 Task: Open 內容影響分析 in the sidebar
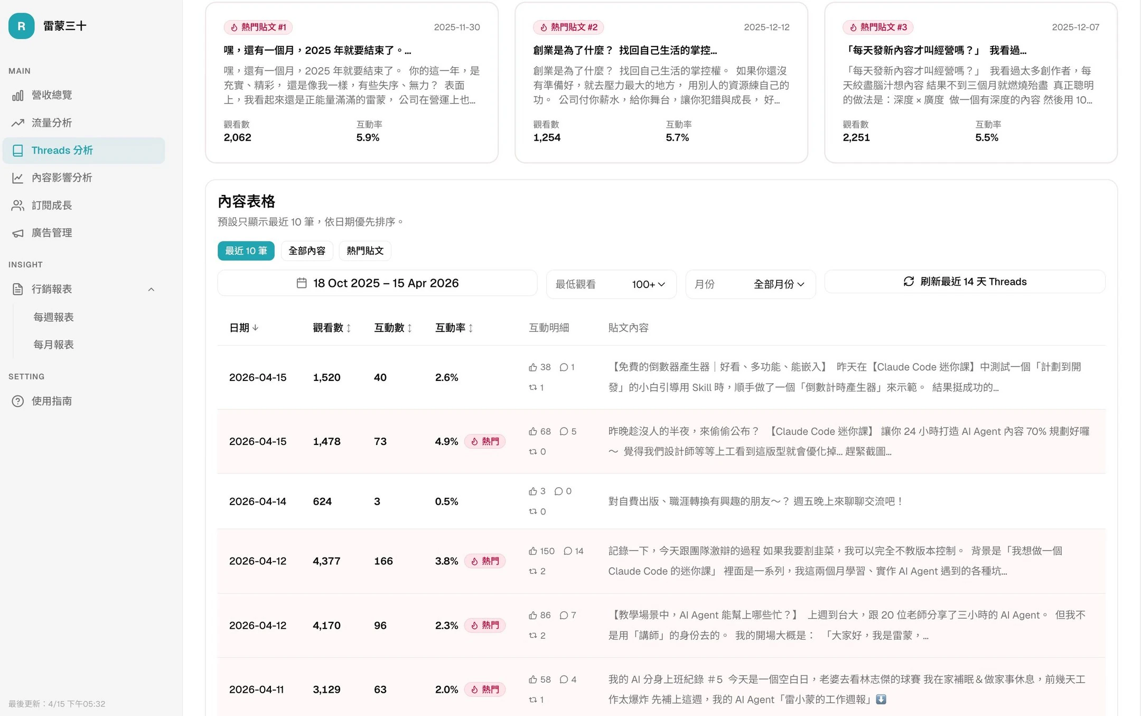pyautogui.click(x=83, y=178)
